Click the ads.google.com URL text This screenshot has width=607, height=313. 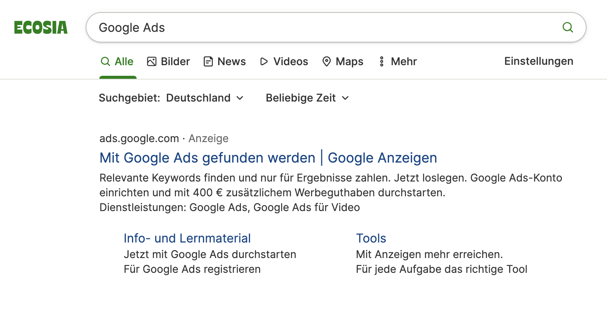139,138
